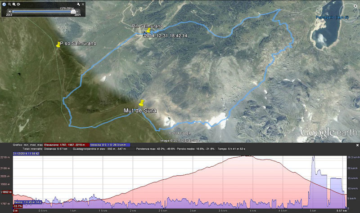Click the time slider thumb at 12/31/2014

tap(73, 12)
